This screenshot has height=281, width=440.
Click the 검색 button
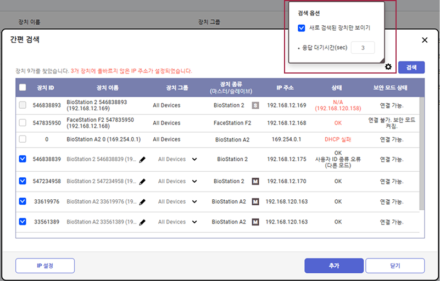[x=411, y=67]
